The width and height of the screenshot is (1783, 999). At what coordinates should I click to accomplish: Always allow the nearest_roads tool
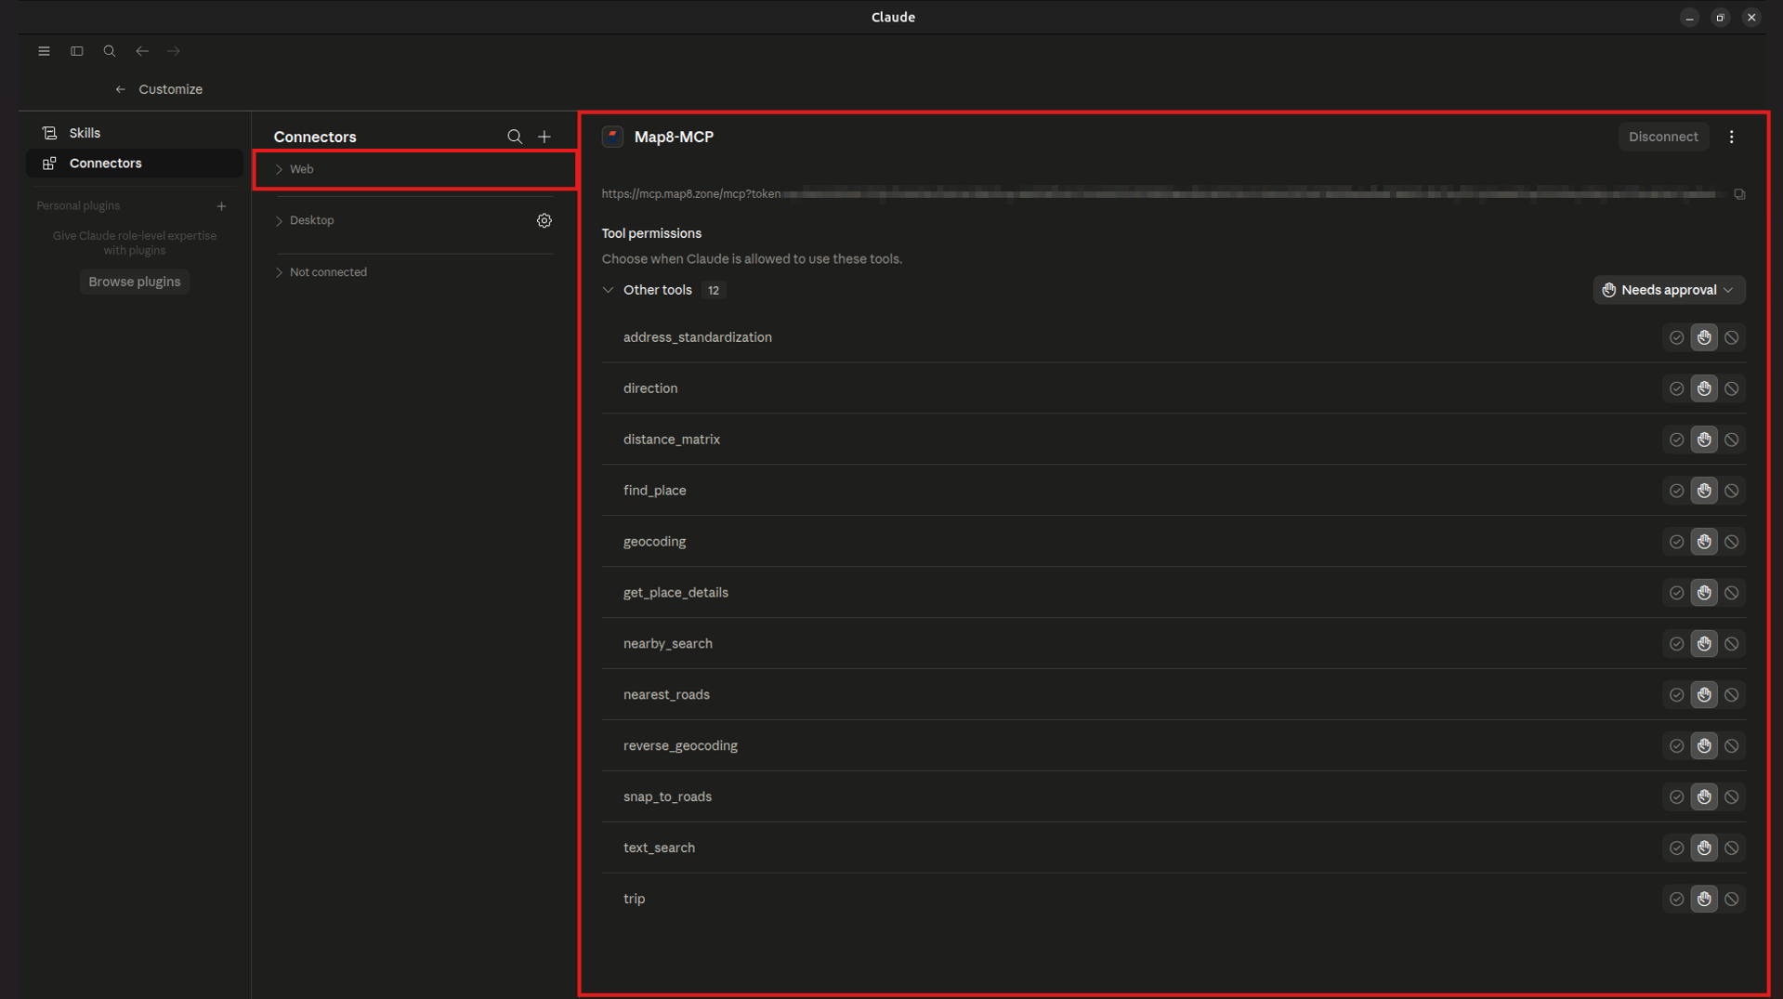pos(1676,695)
